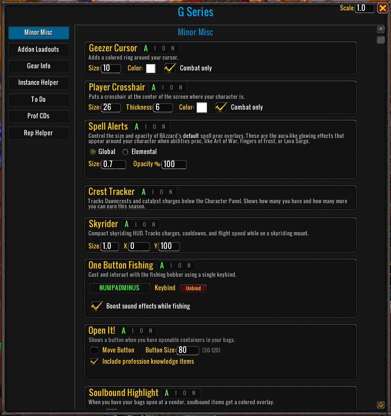The height and width of the screenshot is (416, 391).
Task: Close the G Series window
Action: click(383, 8)
